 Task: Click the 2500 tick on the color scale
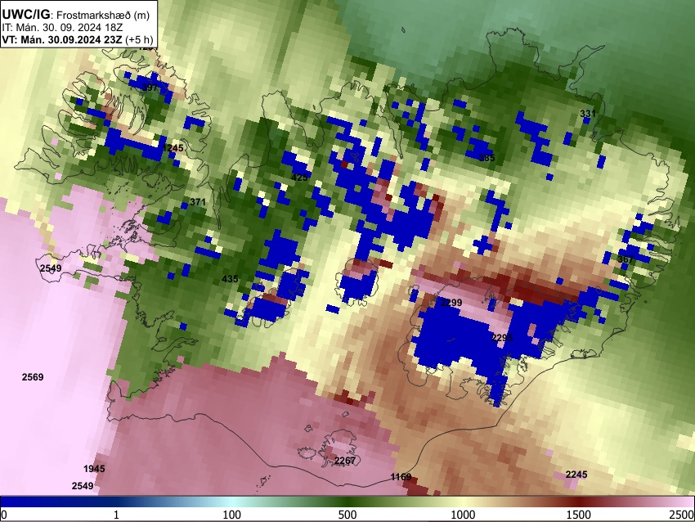682,515
